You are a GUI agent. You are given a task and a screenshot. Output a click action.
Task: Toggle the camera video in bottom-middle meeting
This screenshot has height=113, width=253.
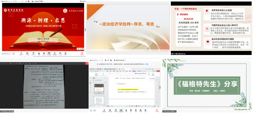[x=110, y=111]
